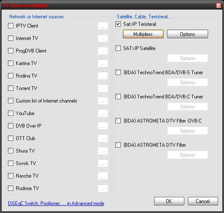The image size is (224, 213).
Task: Click the ellipsis button beside OTT Club
Action: point(103,138)
